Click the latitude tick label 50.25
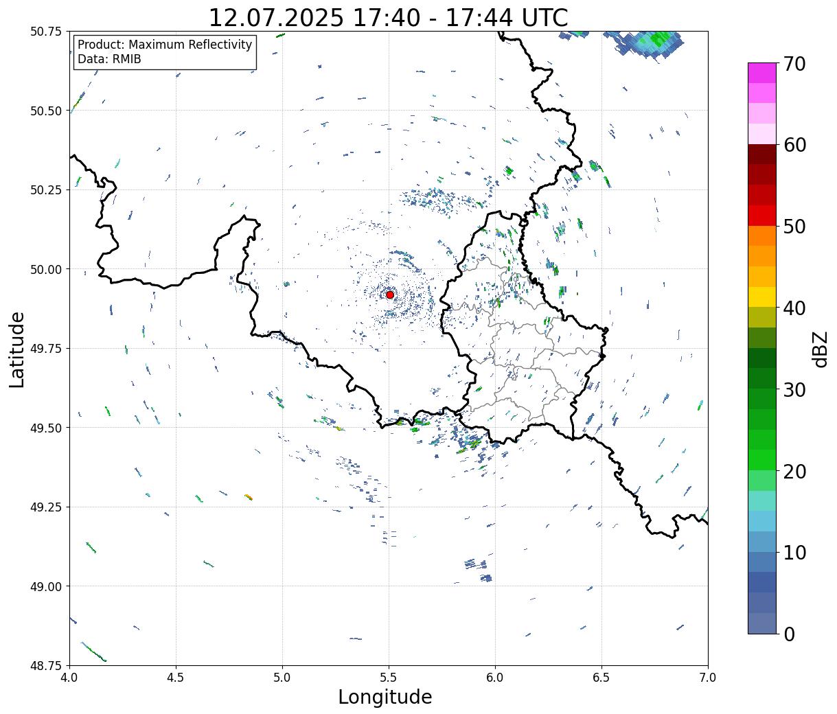 [45, 190]
